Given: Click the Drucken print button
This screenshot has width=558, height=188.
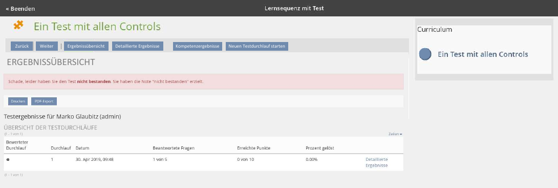Looking at the screenshot, I should coord(18,101).
